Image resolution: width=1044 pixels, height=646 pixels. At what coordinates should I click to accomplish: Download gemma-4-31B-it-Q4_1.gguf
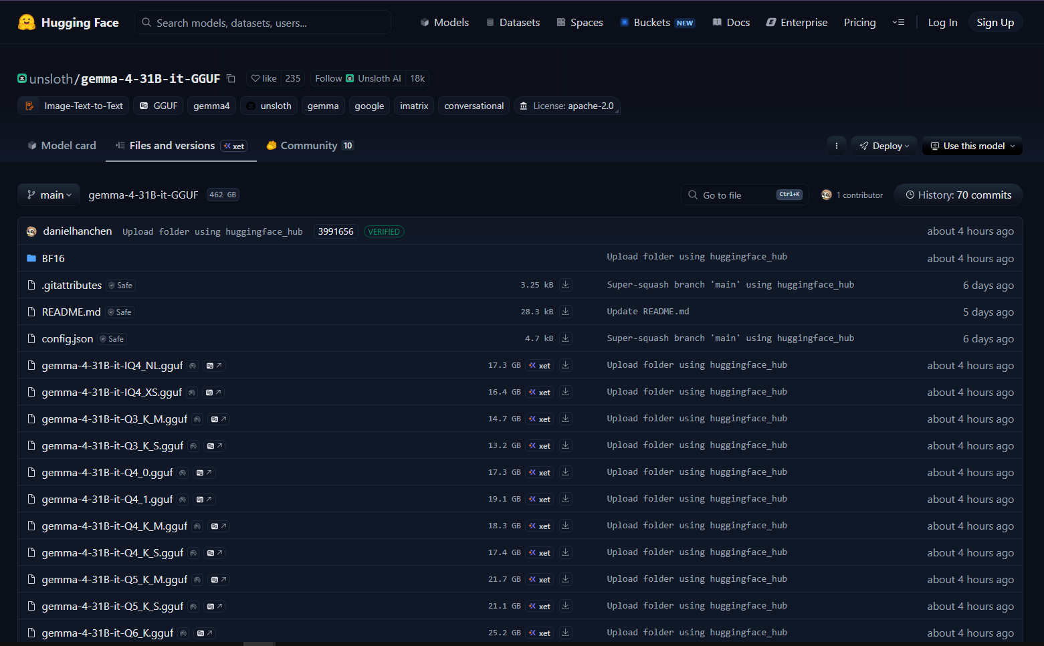566,499
